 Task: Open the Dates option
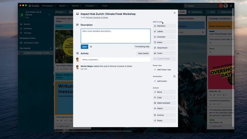point(164,42)
